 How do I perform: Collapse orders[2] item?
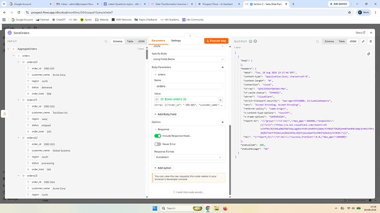pyautogui.click(x=18, y=138)
